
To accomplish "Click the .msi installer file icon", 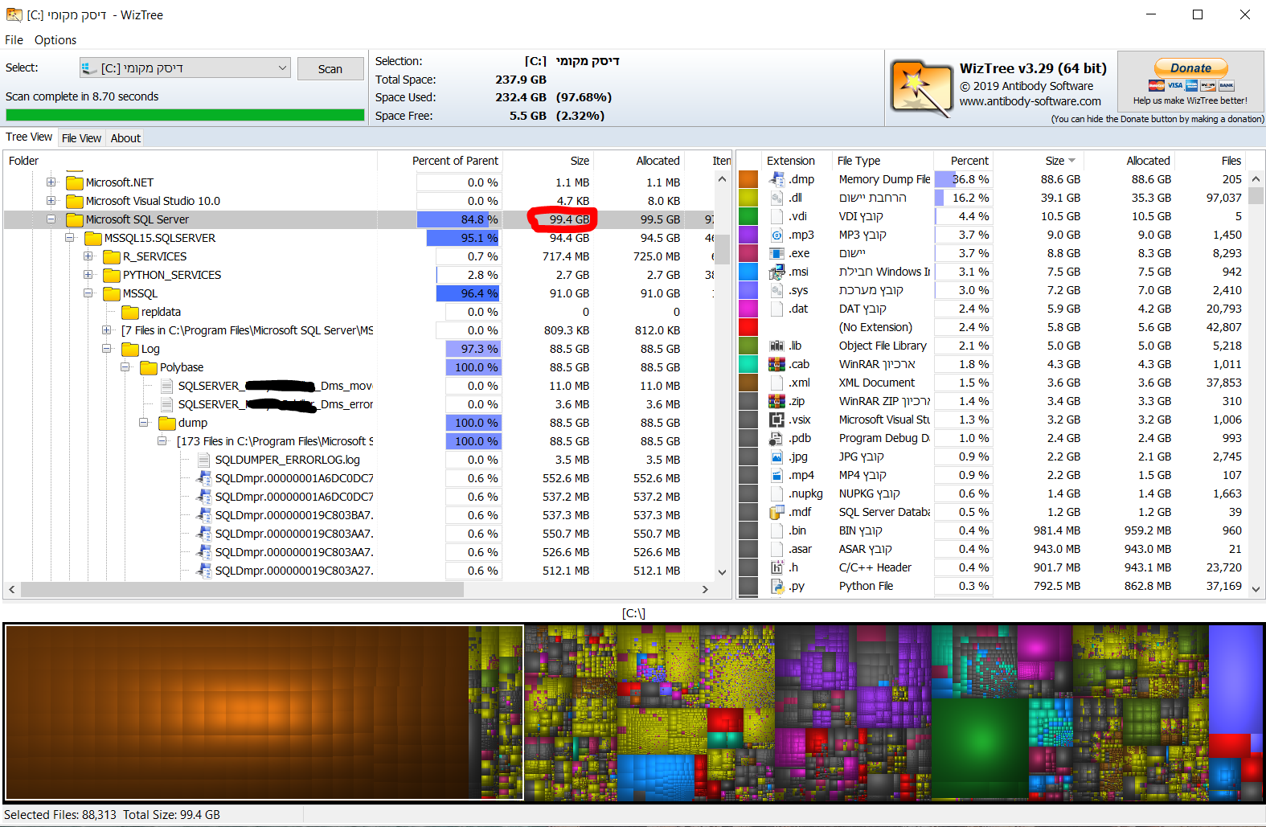I will click(x=776, y=272).
